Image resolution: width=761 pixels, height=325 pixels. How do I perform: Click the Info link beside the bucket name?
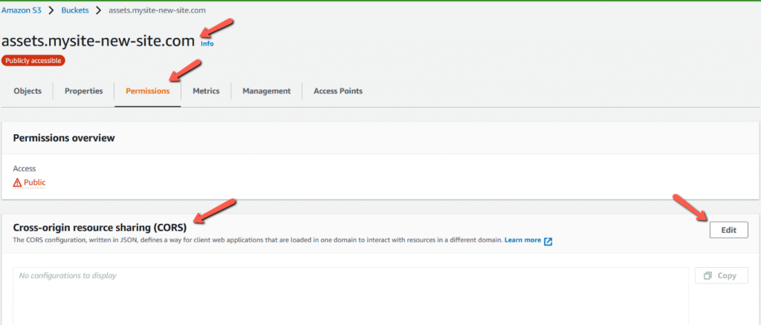(x=207, y=44)
